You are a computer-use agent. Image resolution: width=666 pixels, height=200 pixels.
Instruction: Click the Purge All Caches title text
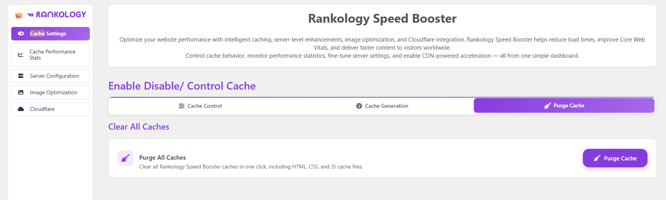click(x=162, y=158)
